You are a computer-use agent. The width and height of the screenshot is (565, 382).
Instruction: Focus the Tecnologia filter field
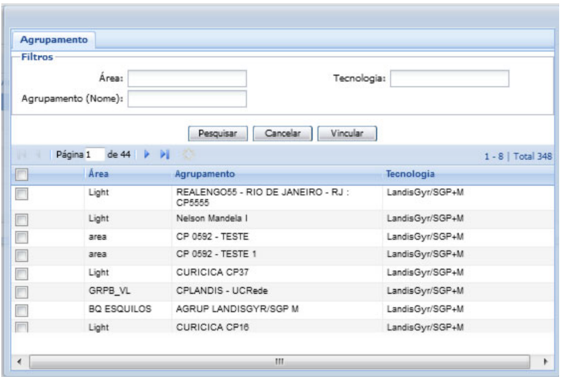pyautogui.click(x=449, y=79)
